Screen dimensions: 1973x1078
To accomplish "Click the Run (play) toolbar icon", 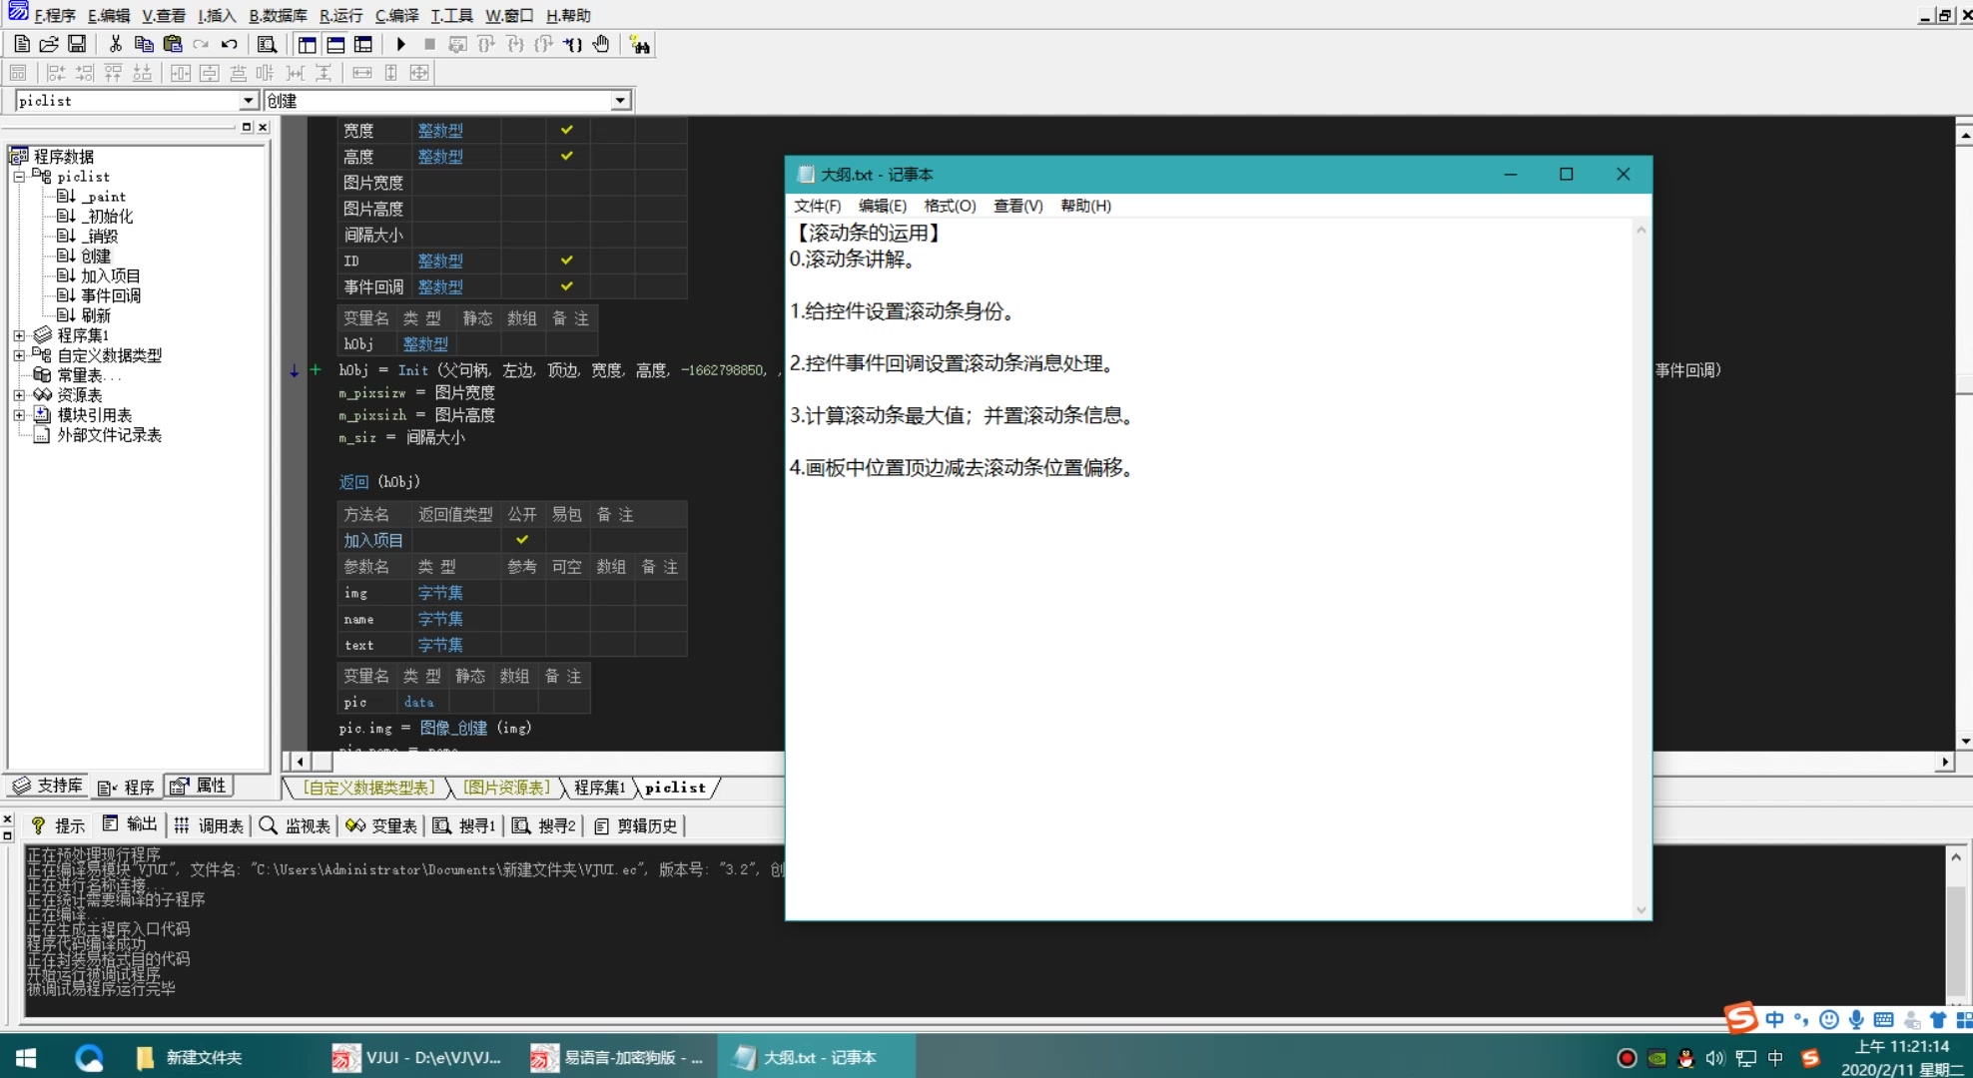I will click(400, 44).
